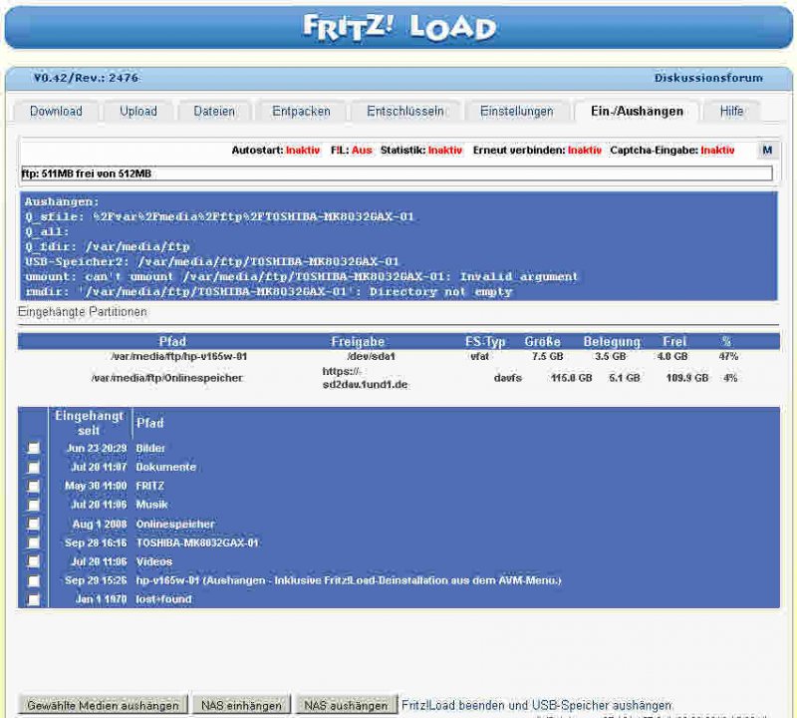
Task: Click the 109.9 GB free cell
Action: [x=686, y=378]
